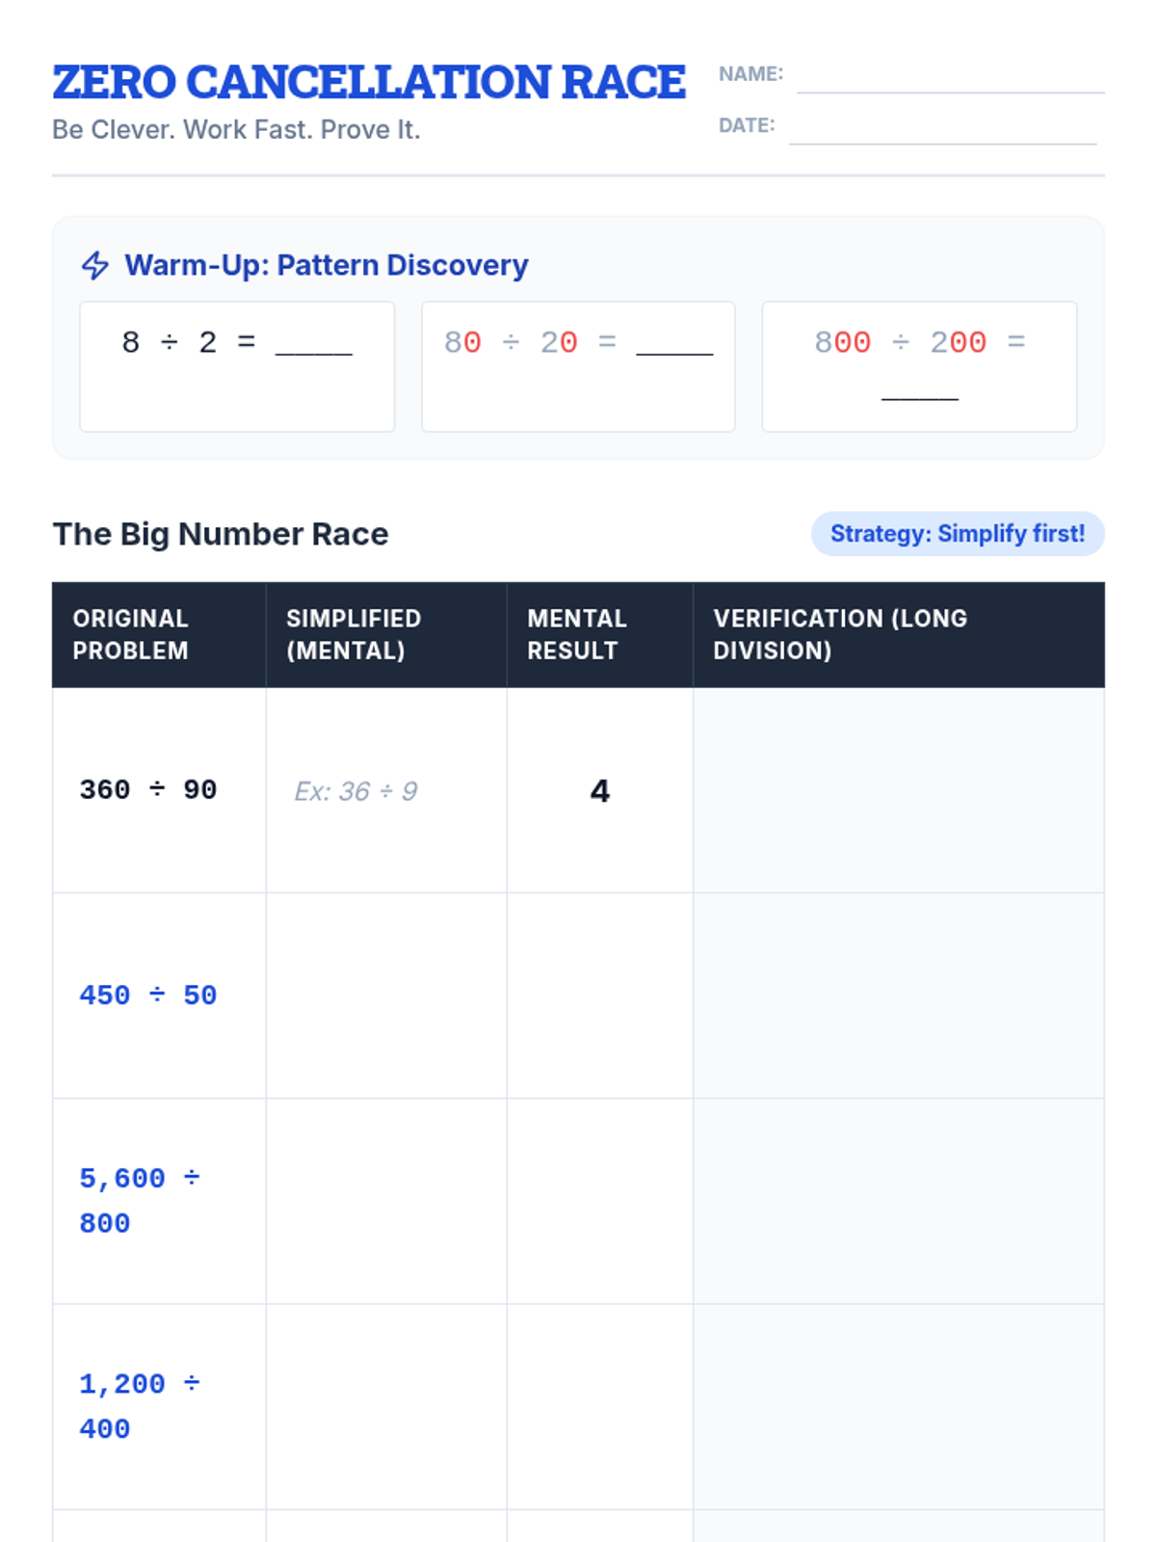Click the Original Problem column header
The height and width of the screenshot is (1542, 1156).
(x=131, y=634)
